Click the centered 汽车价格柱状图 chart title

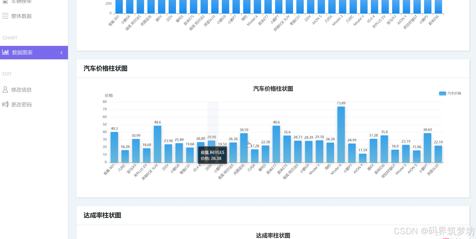click(x=273, y=89)
